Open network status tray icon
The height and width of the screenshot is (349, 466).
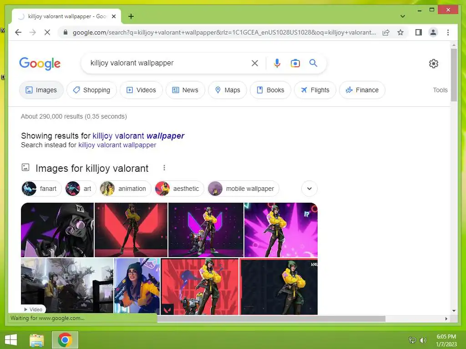[412, 340]
